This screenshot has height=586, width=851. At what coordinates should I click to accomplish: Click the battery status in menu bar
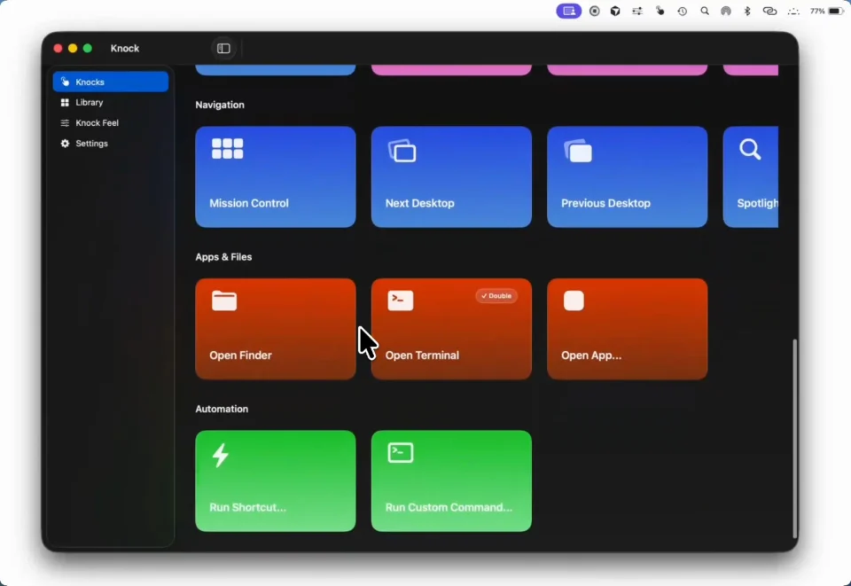tap(826, 11)
